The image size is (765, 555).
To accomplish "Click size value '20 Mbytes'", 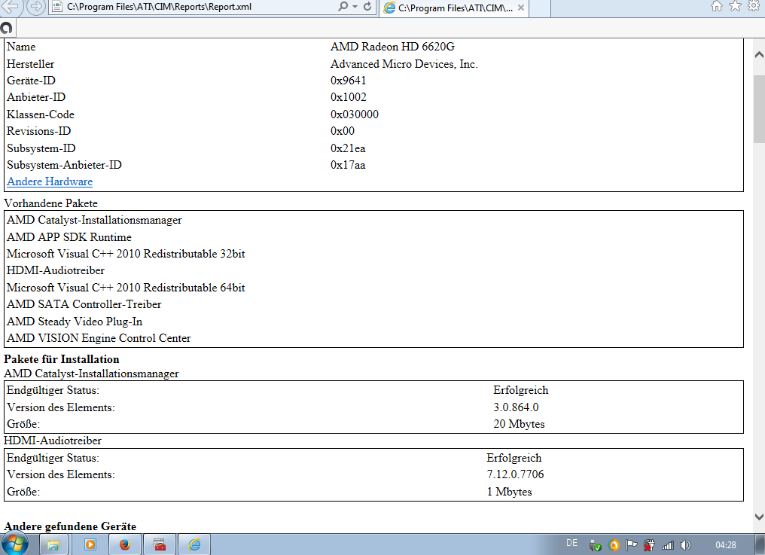I will click(x=519, y=424).
